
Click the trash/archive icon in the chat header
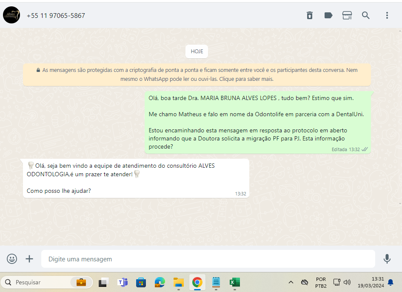click(309, 15)
